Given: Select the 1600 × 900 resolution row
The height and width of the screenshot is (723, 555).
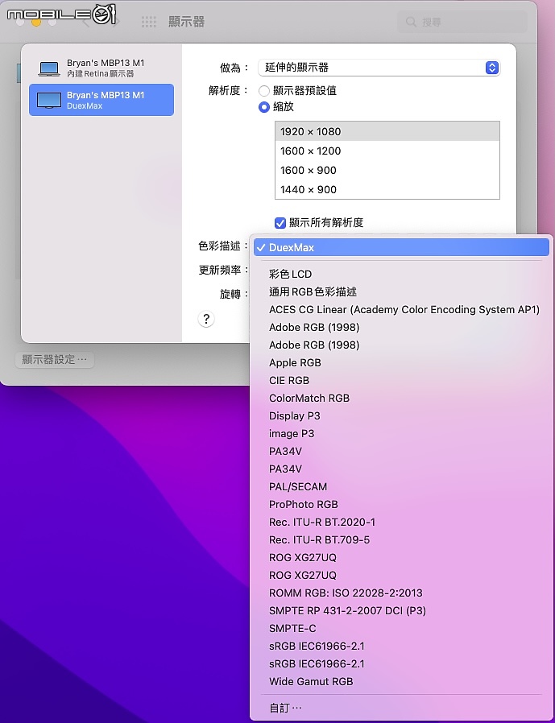Looking at the screenshot, I should 387,170.
